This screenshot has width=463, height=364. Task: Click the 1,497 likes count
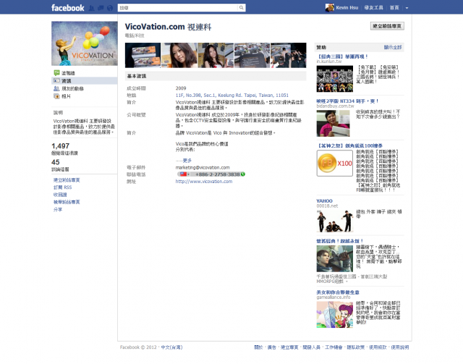click(x=61, y=146)
